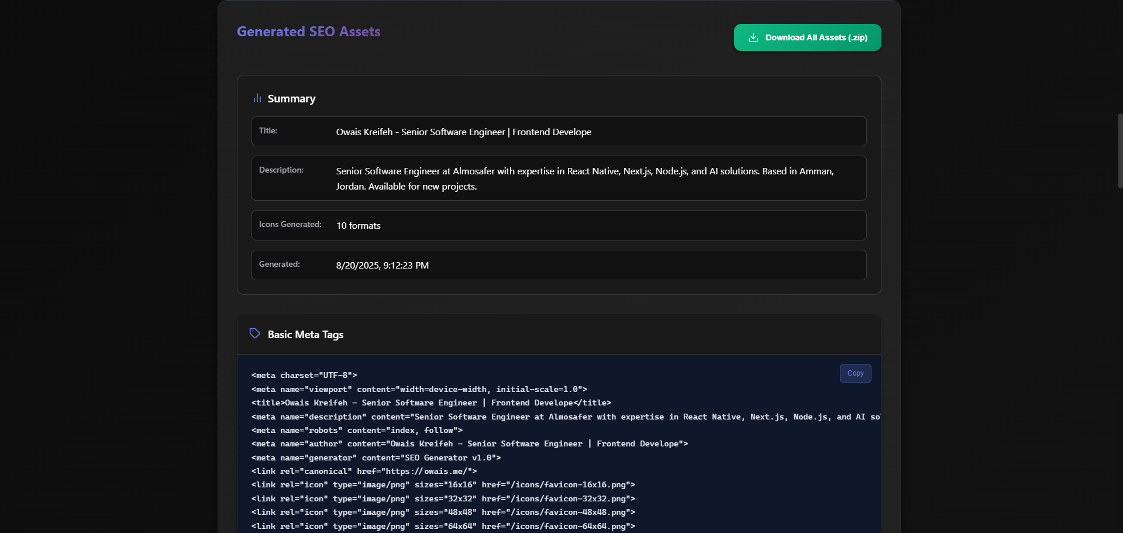Click the Basic Meta Tags section header

click(305, 334)
